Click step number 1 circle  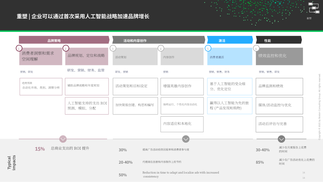[x=19, y=48]
